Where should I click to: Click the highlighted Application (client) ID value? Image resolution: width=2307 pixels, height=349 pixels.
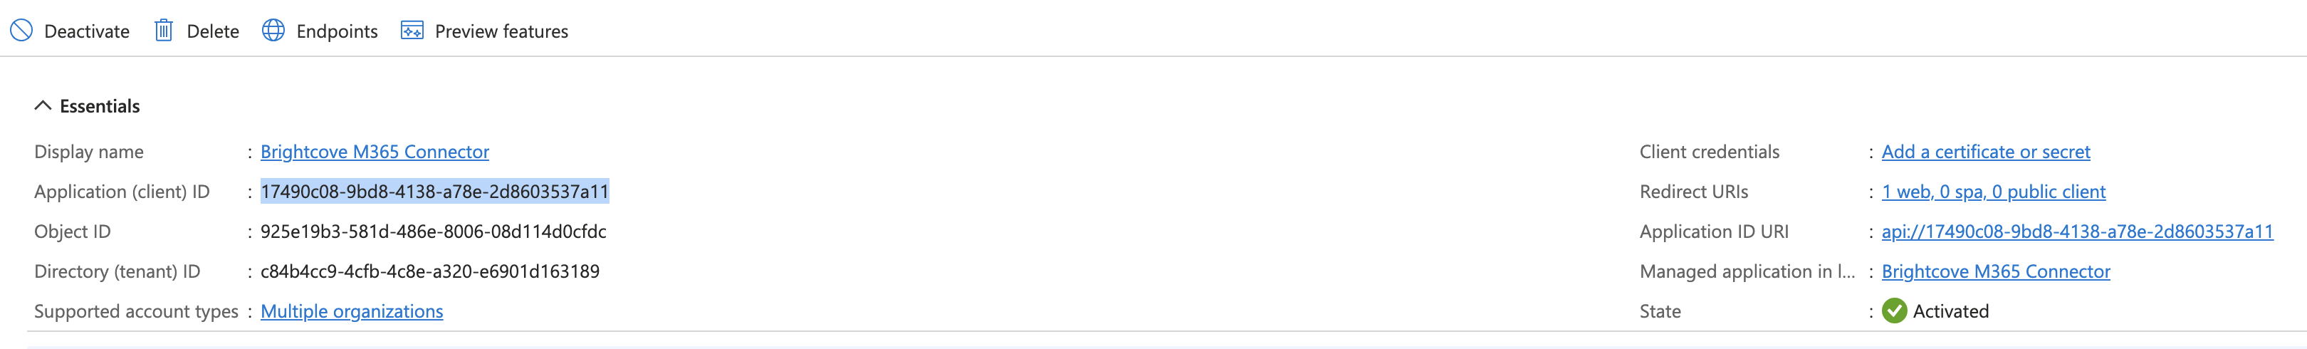(434, 192)
